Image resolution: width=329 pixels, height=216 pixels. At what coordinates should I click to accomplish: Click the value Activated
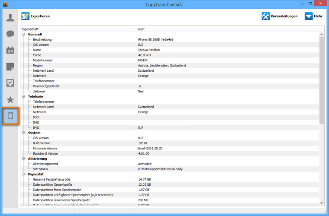click(x=145, y=164)
